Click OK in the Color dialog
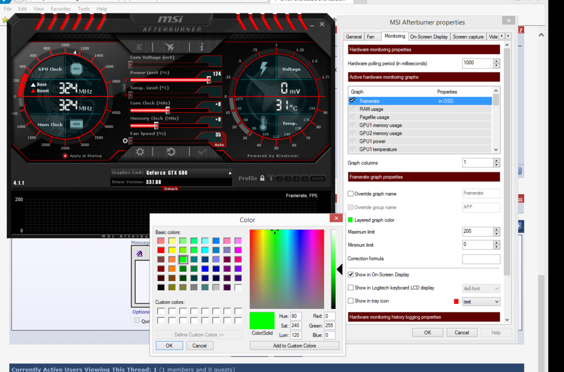The width and height of the screenshot is (564, 372). (169, 346)
